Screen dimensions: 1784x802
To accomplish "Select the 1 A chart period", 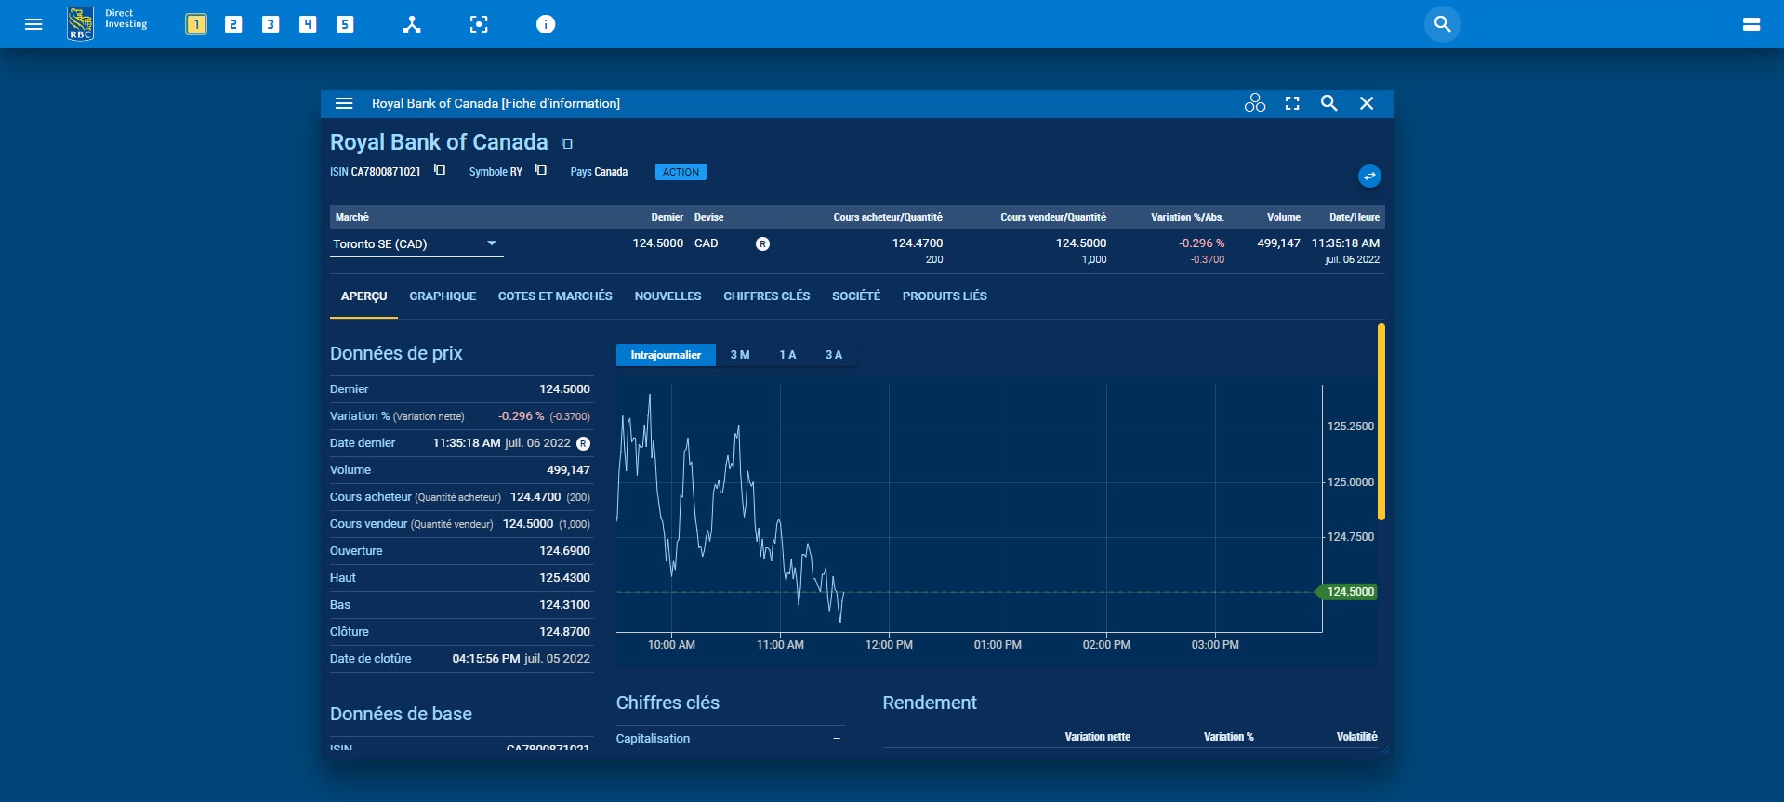I will tap(787, 355).
